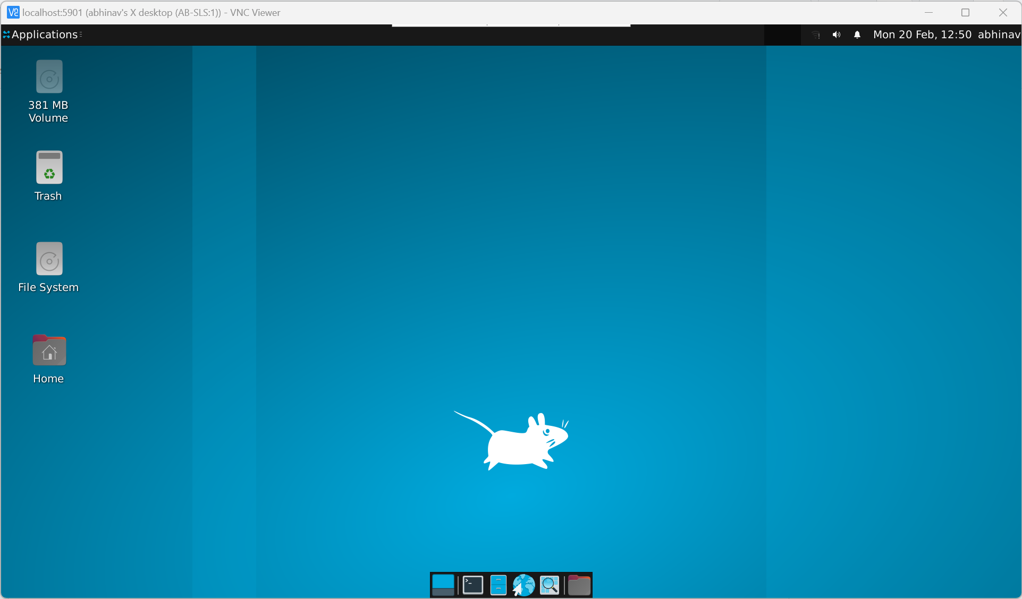
Task: Open the Application Finder in the dock
Action: tap(550, 585)
